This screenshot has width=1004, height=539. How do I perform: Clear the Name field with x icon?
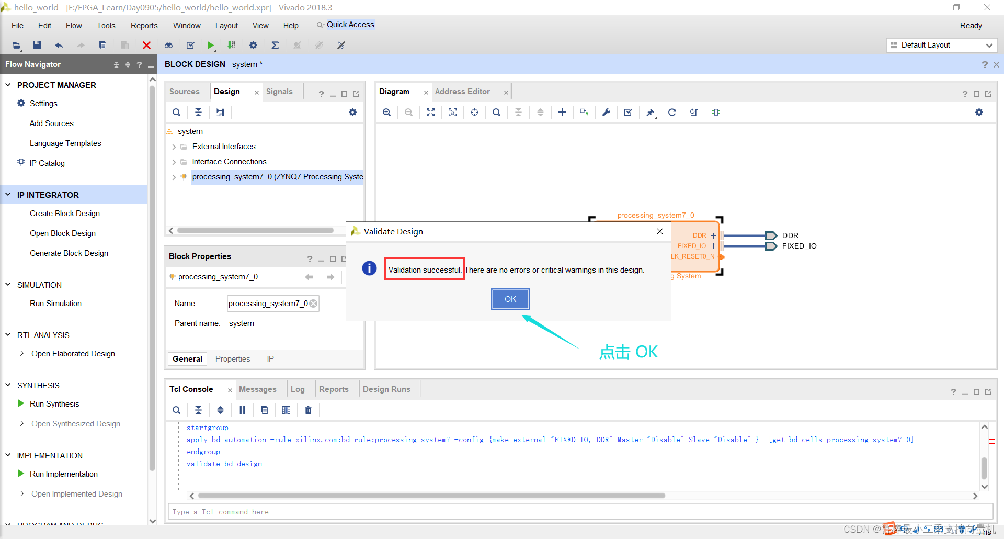click(x=313, y=304)
